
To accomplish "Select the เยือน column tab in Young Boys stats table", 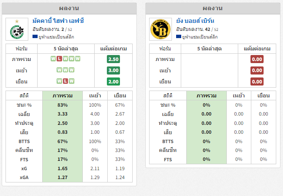I will [x=264, y=96].
